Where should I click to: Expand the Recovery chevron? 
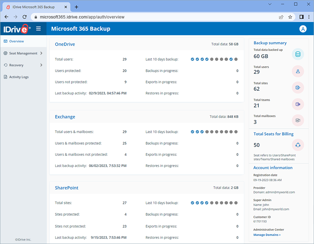coord(41,65)
